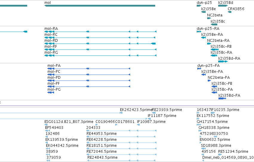Click the l(2)35Bc-PB protein label
Screen dimensions: 254x162
222,84
